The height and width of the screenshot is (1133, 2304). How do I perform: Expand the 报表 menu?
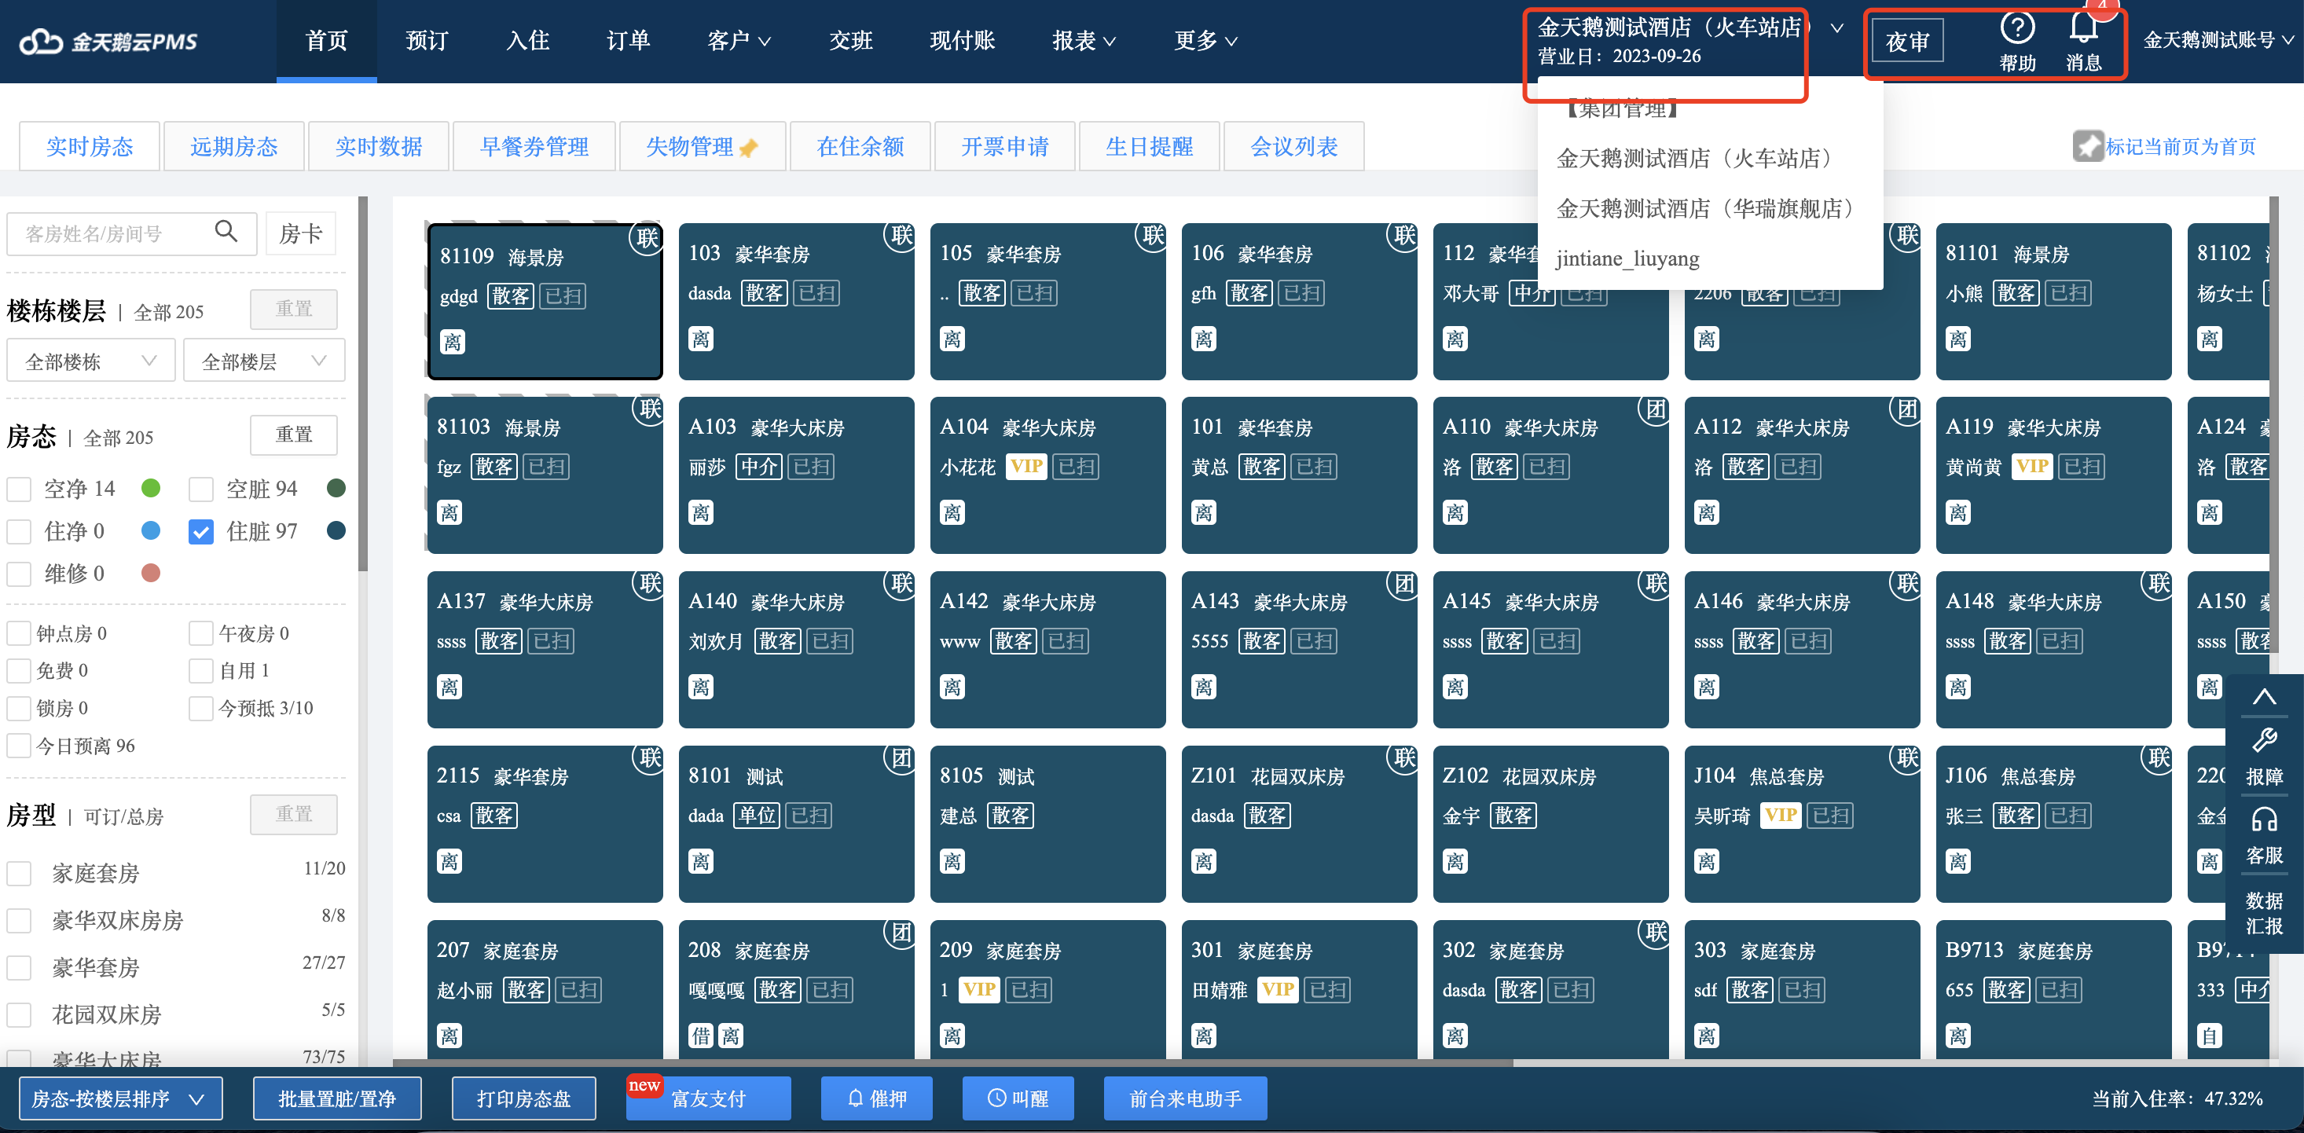click(1083, 41)
